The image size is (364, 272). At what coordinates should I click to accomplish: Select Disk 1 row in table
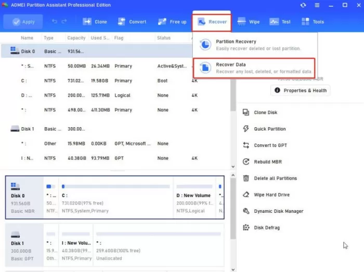point(115,129)
